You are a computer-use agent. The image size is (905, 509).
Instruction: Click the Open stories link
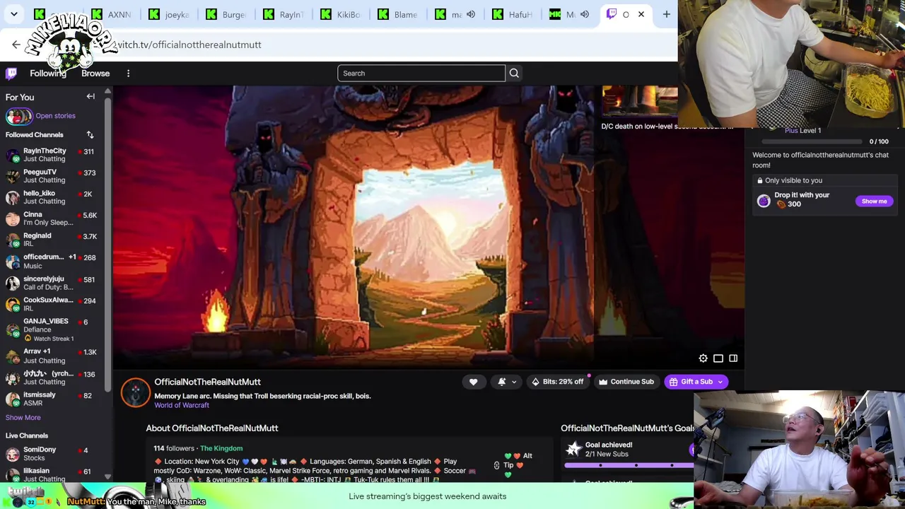pyautogui.click(x=55, y=116)
